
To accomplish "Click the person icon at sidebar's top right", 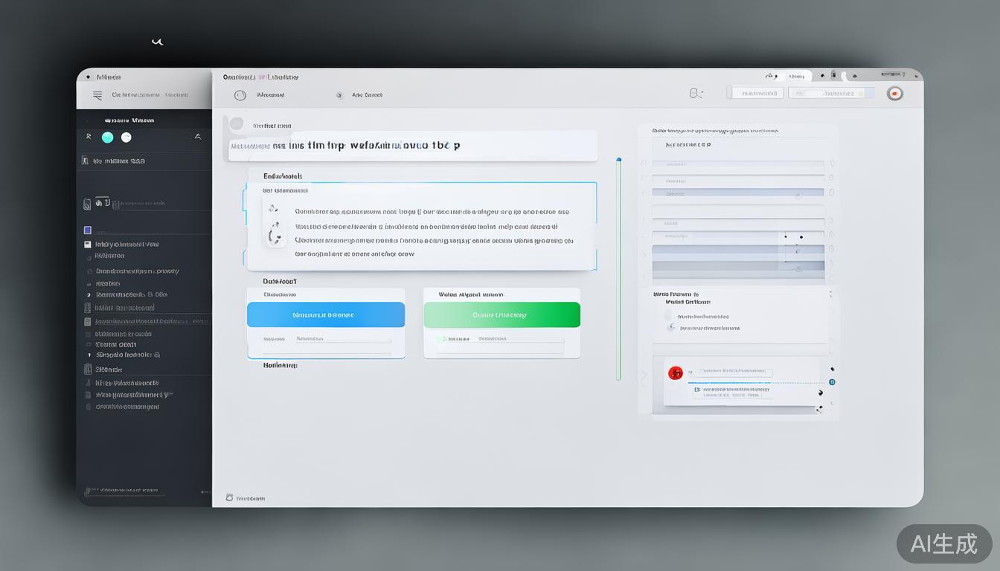I will tap(197, 137).
